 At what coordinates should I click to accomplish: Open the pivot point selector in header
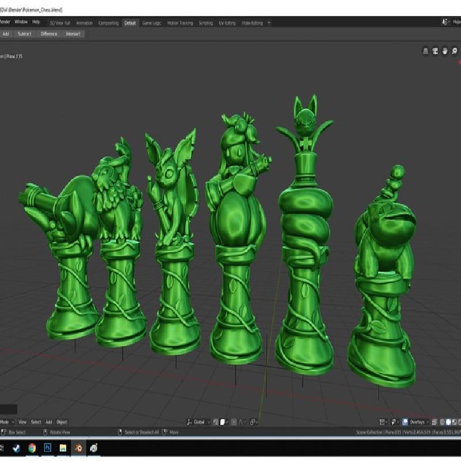tap(224, 422)
